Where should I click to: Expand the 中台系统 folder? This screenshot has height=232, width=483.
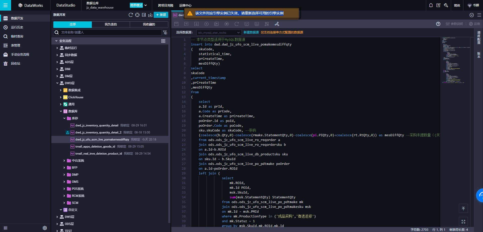(64, 161)
